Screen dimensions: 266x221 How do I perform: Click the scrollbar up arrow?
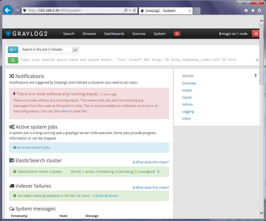click(261, 21)
